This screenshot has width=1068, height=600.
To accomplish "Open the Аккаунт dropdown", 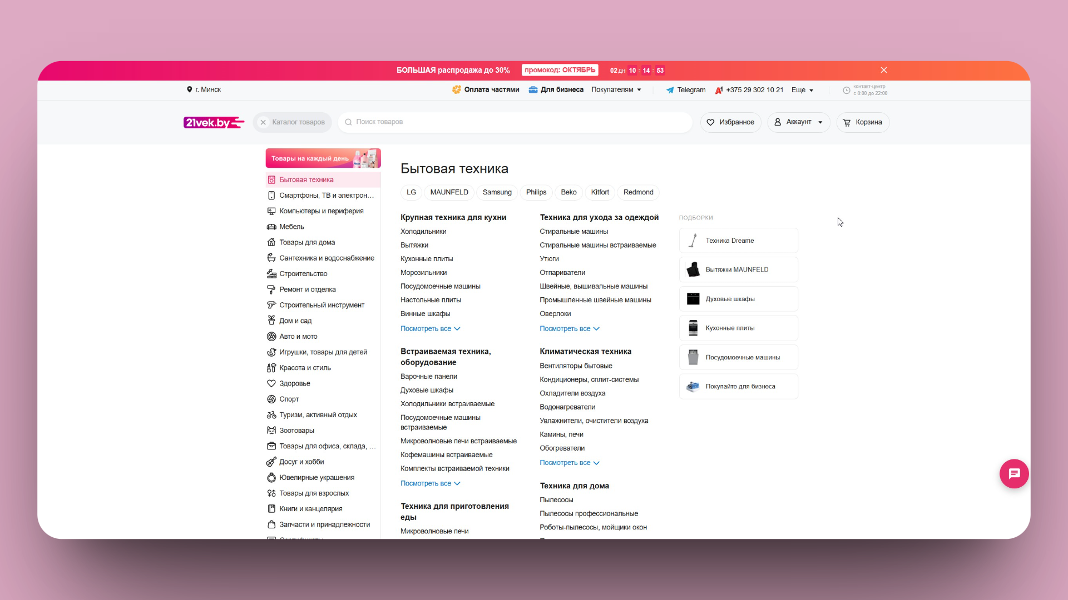I will coord(798,122).
